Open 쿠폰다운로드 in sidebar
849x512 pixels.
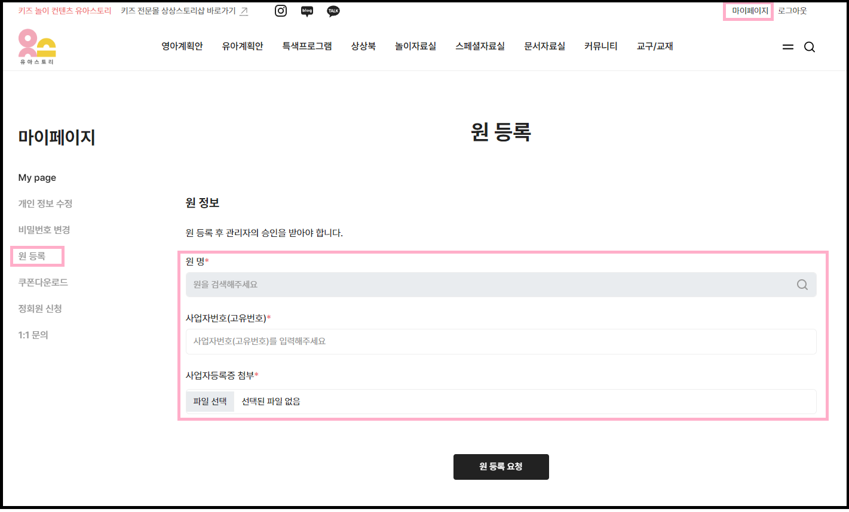coord(43,282)
